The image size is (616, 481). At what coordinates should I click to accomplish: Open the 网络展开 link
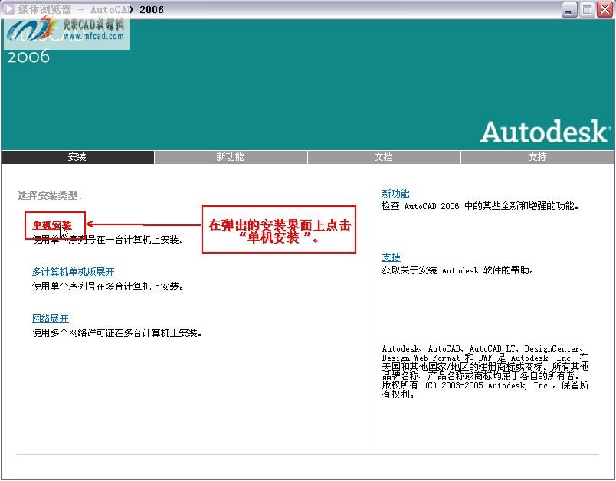point(51,319)
